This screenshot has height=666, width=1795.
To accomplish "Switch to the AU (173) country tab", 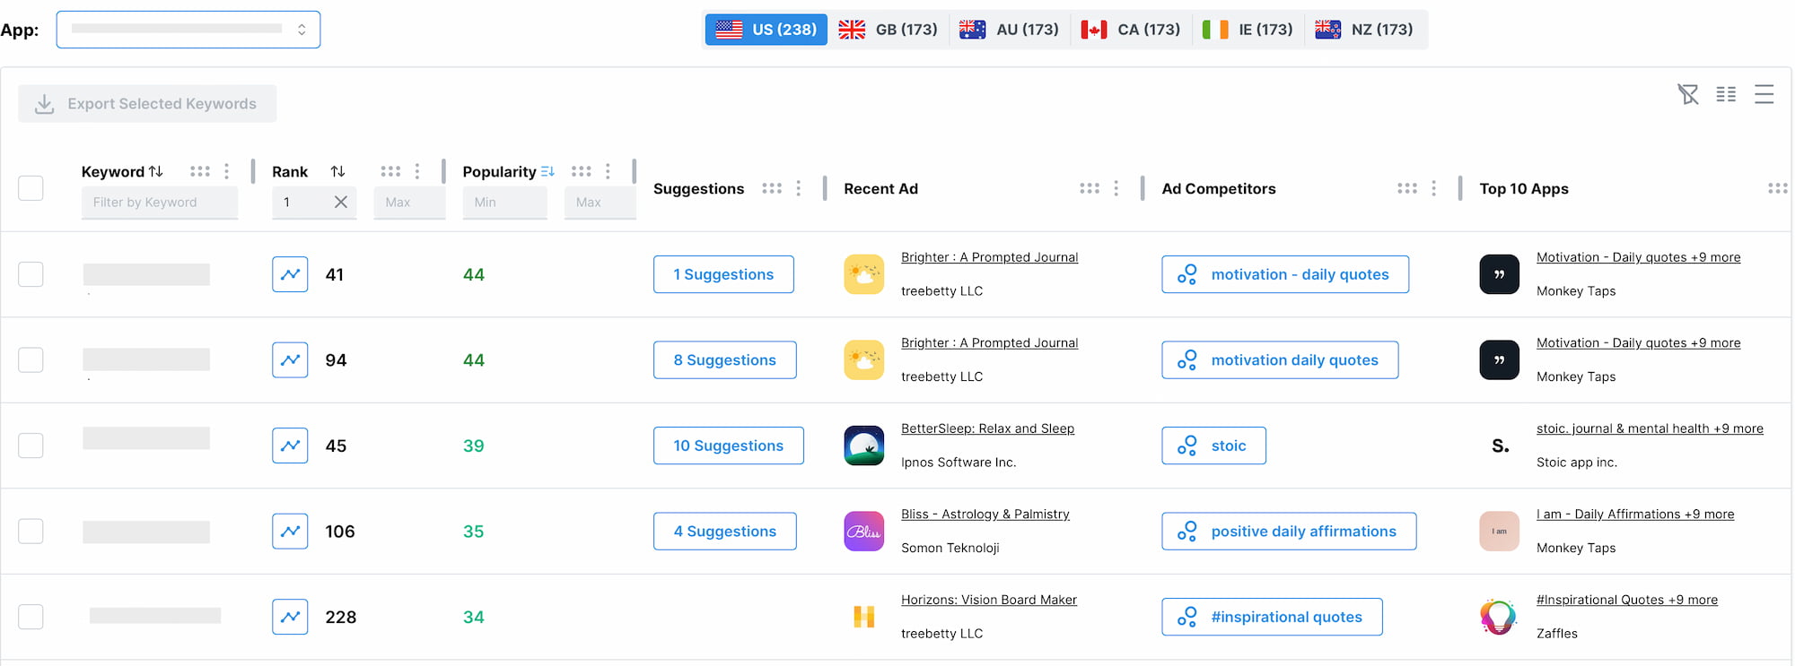I will click(1009, 30).
